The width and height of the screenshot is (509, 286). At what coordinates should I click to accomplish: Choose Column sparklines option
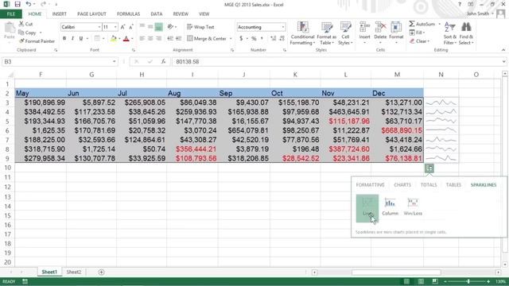coord(390,207)
